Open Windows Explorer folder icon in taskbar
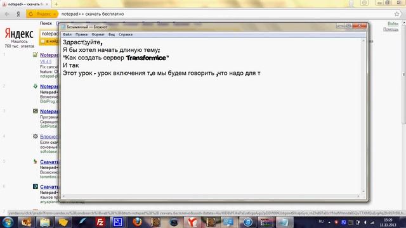406x228 pixels. click(44, 222)
